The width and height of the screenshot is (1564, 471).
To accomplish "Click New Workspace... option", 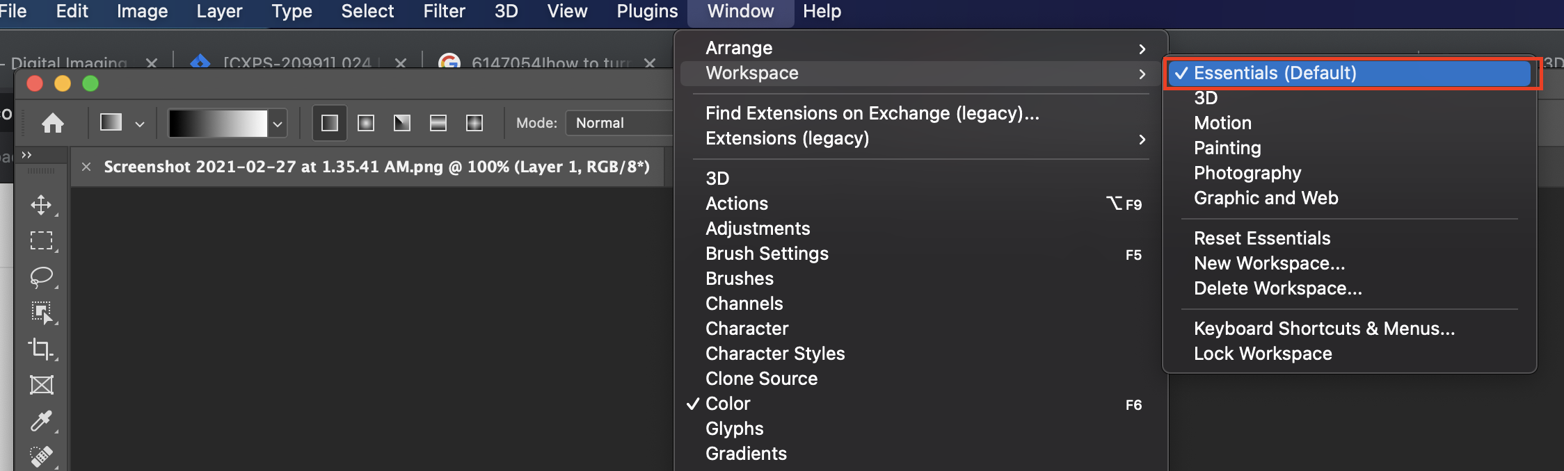I will (x=1269, y=263).
